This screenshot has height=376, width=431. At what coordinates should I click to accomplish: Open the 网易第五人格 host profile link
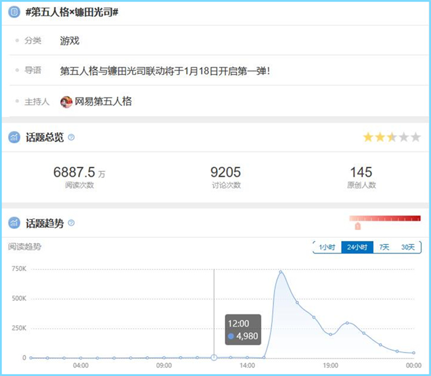[103, 101]
